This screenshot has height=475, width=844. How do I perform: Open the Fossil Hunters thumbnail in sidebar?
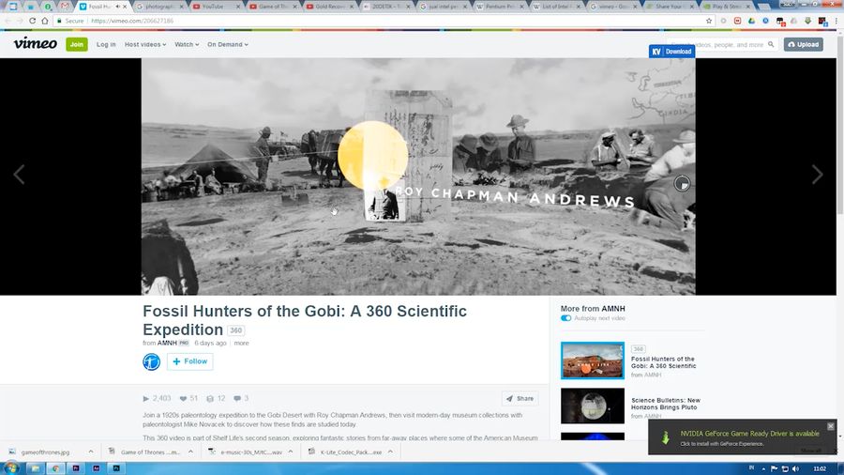[x=593, y=360]
